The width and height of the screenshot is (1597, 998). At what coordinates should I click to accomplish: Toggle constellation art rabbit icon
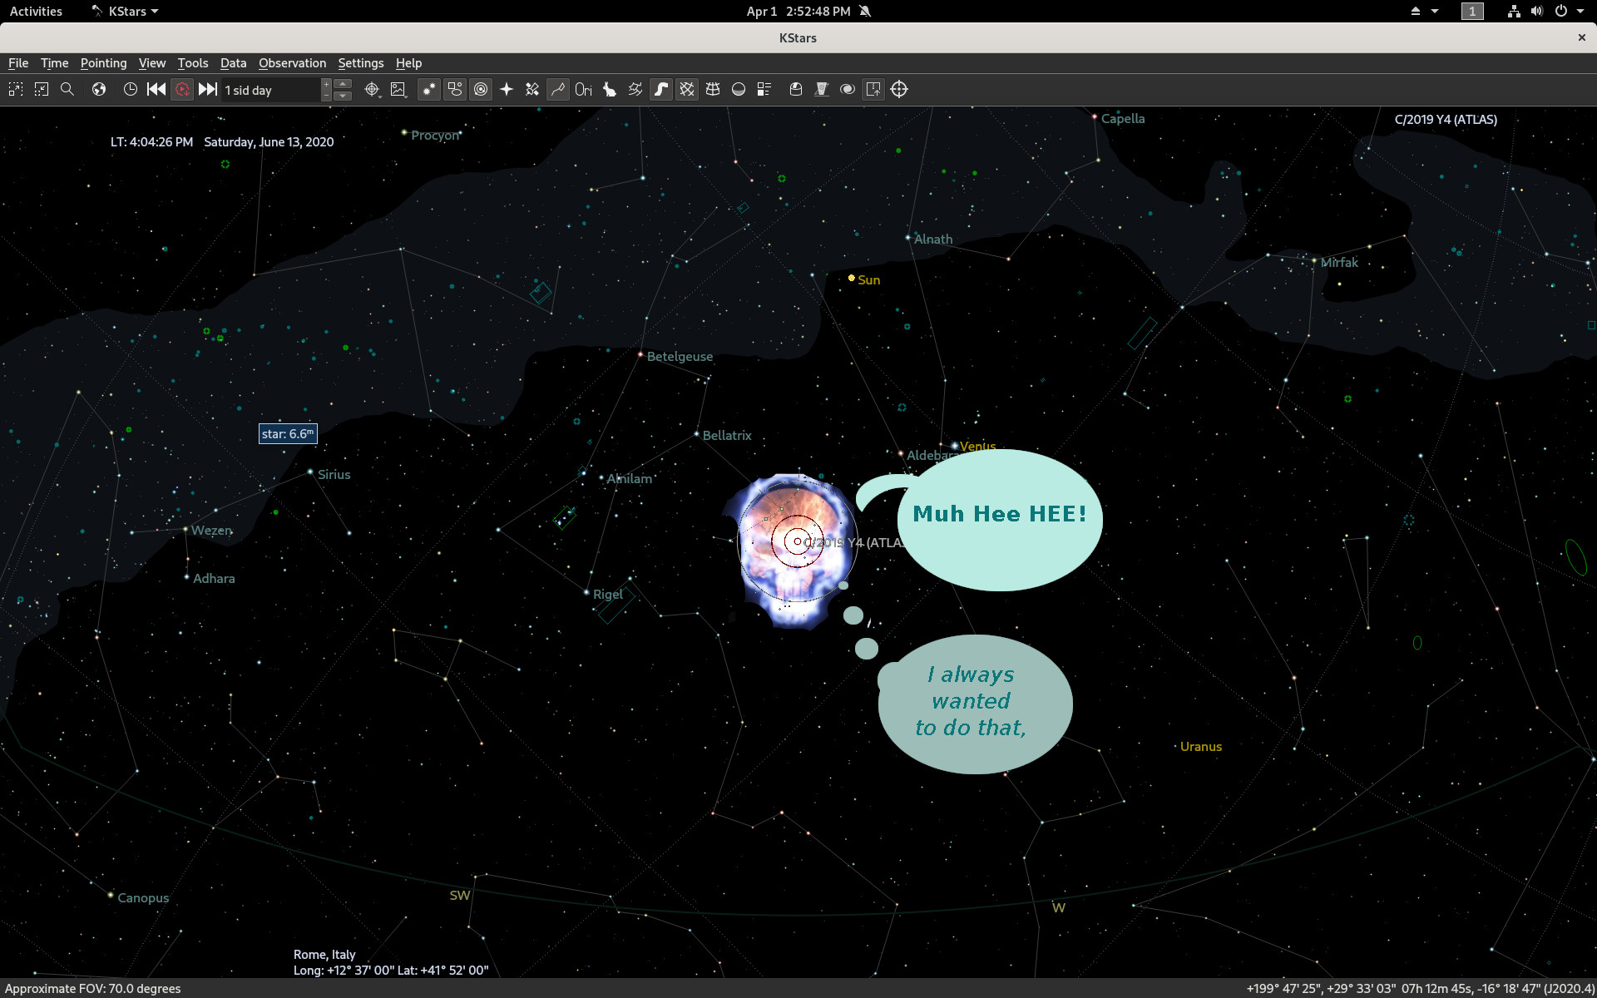pos(610,89)
